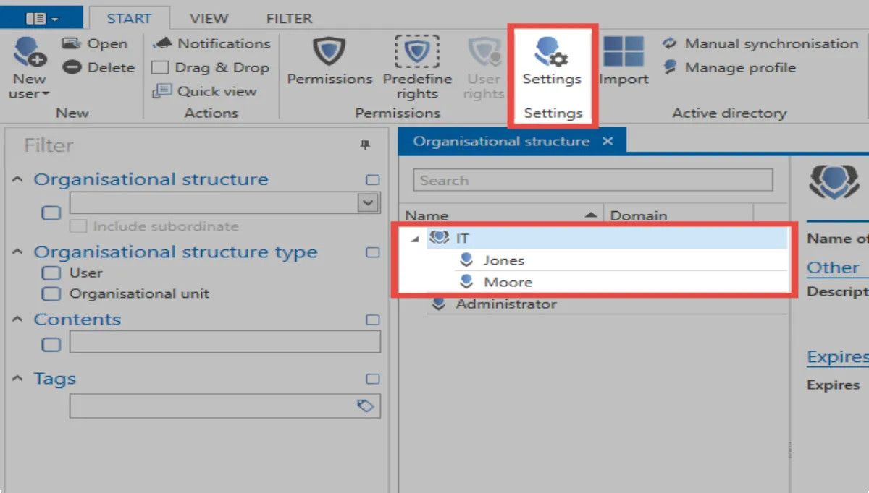Select the Administrator user row
The width and height of the screenshot is (869, 493).
point(607,304)
